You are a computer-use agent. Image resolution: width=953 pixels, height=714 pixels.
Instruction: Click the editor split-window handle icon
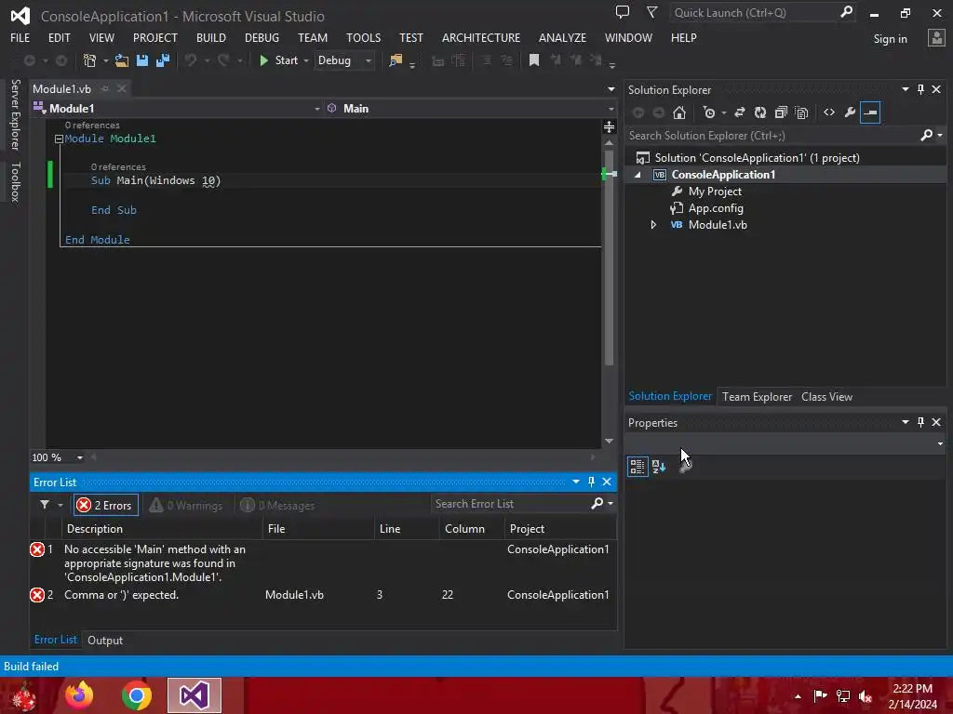pyautogui.click(x=609, y=126)
